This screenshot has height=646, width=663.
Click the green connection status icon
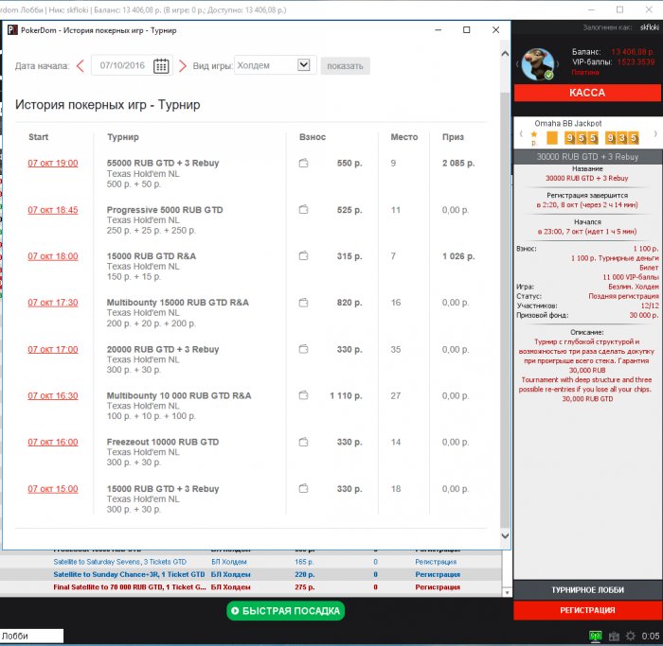point(596,636)
